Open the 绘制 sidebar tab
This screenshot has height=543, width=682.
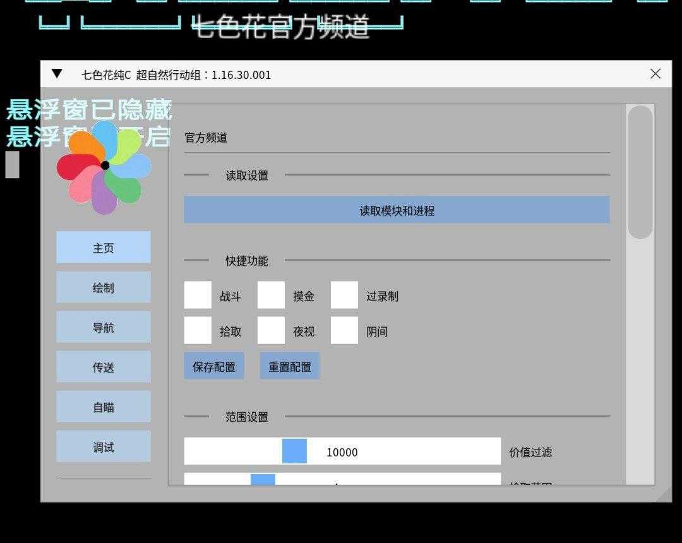[x=104, y=287]
